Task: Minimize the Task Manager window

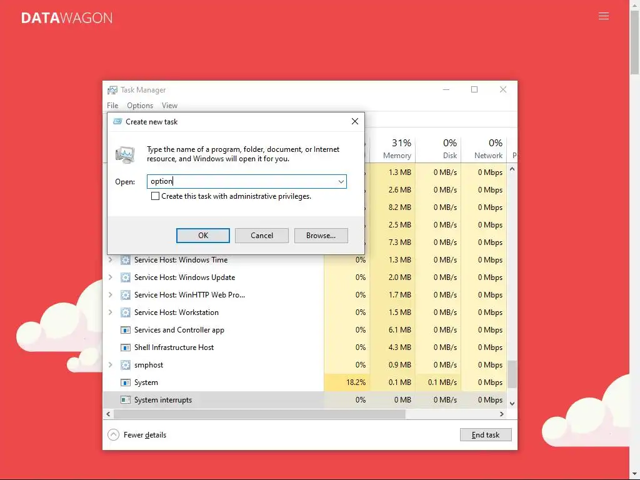Action: point(446,90)
